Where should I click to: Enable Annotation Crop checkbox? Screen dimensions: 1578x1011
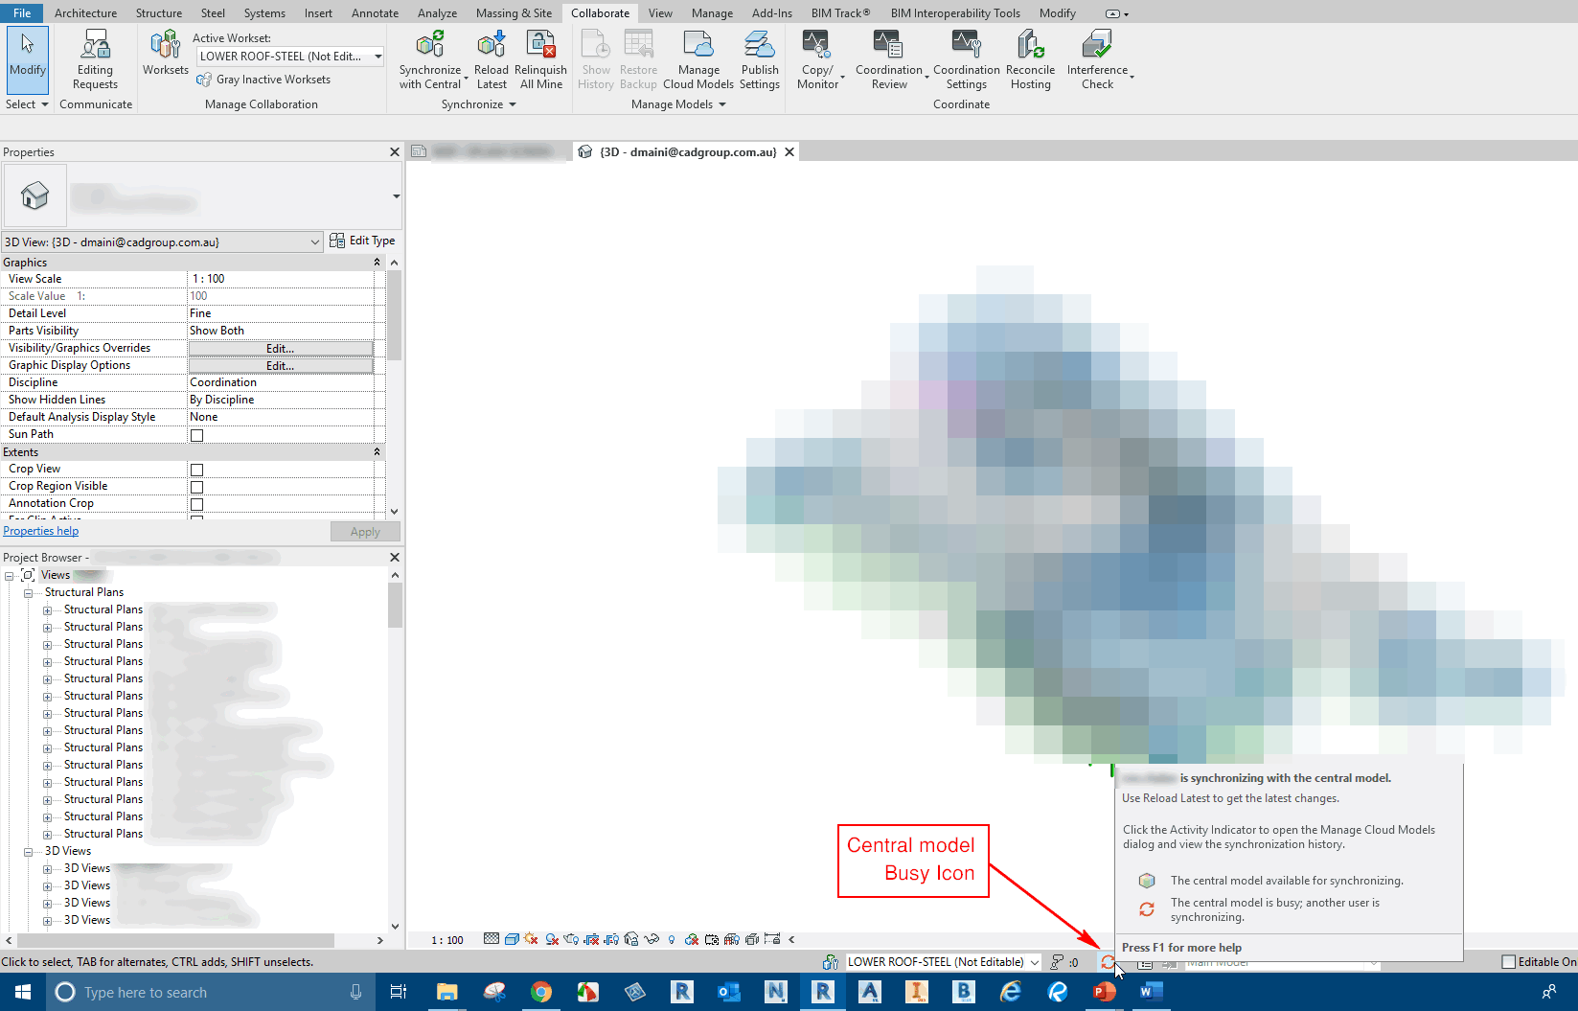(196, 504)
